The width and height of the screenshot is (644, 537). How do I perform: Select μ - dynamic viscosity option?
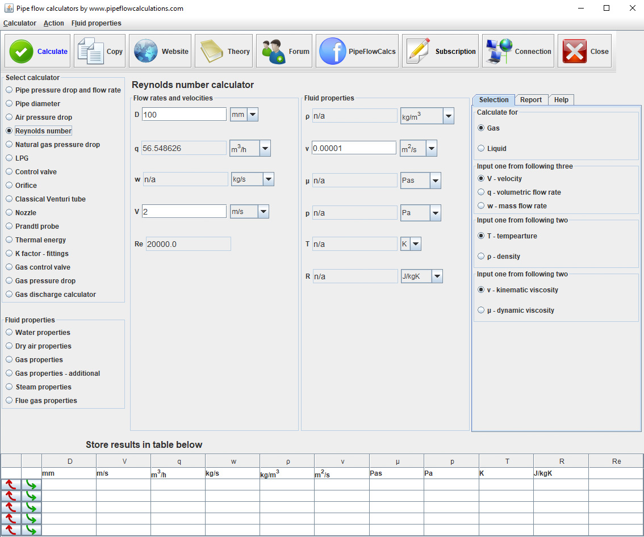pos(482,311)
